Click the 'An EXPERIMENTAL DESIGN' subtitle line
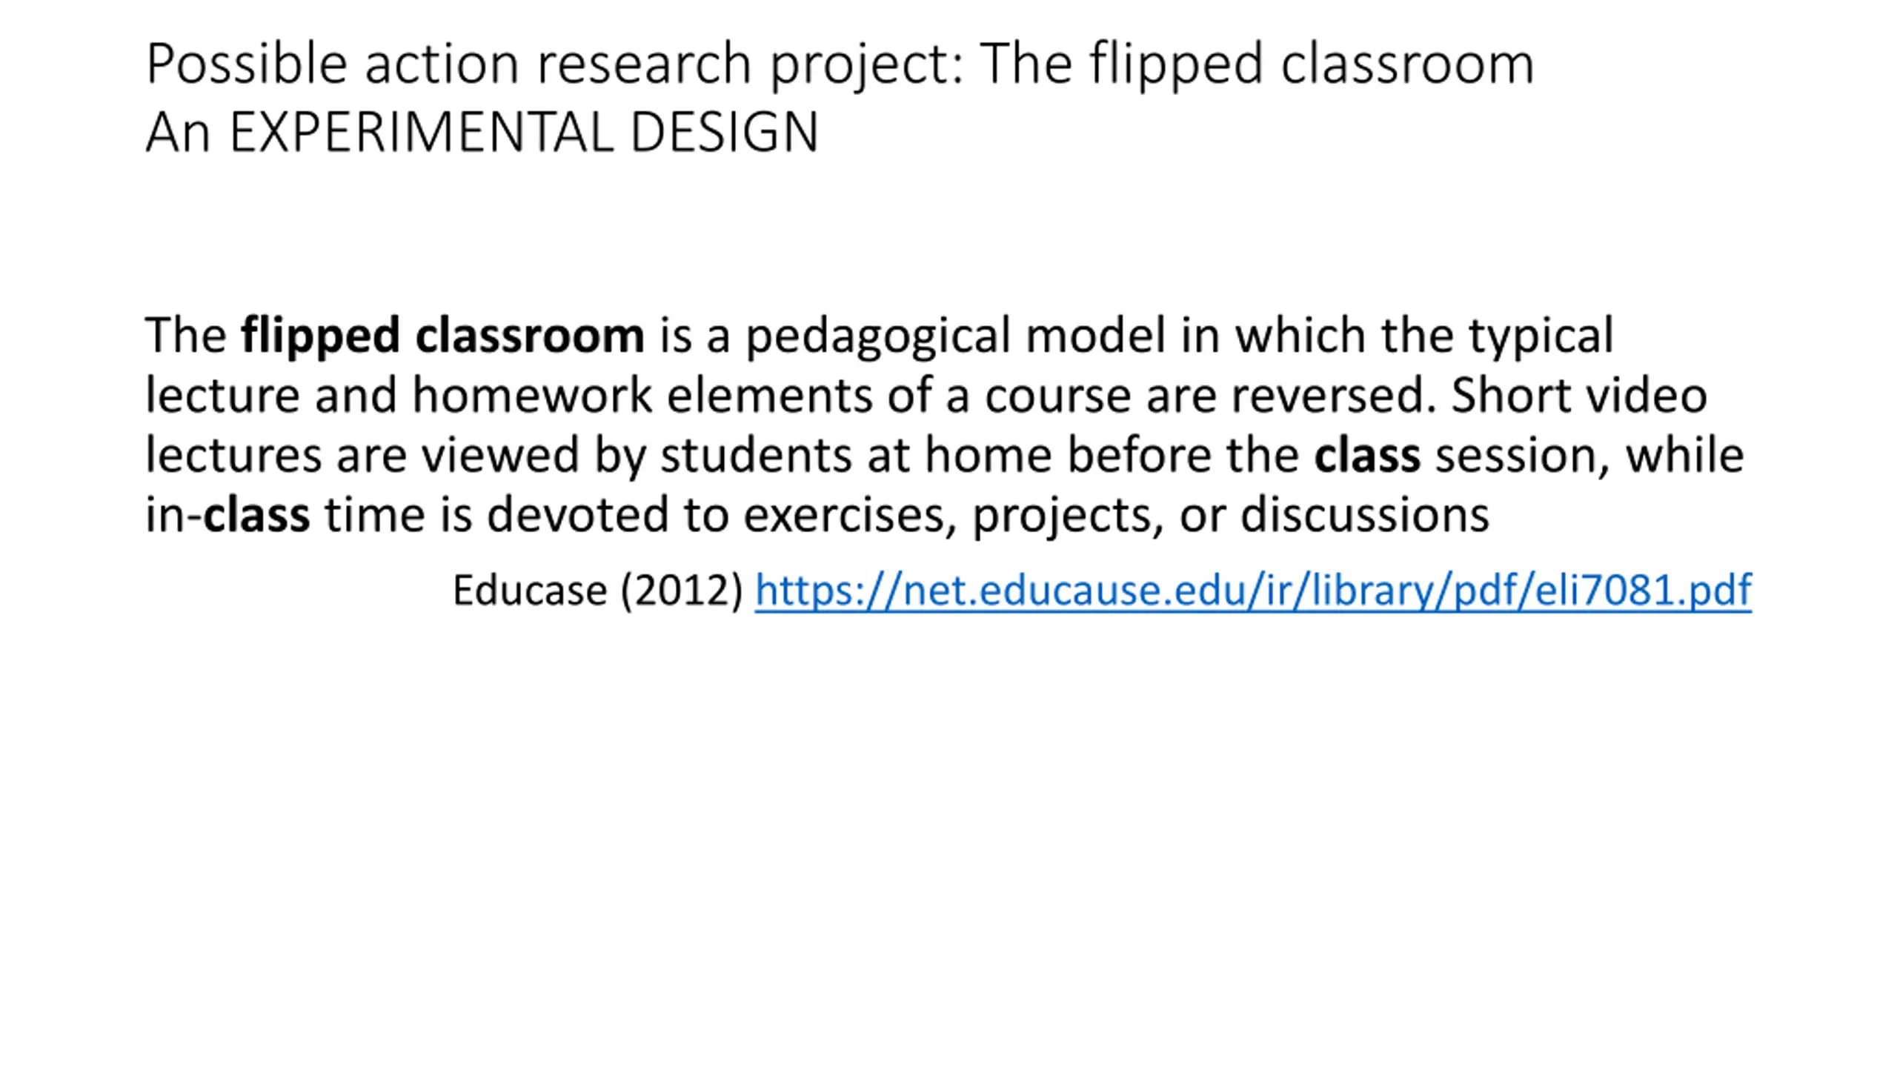Image resolution: width=1897 pixels, height=1067 pixels. (482, 132)
